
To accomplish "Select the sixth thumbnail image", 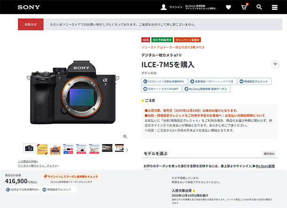I will click(94, 149).
